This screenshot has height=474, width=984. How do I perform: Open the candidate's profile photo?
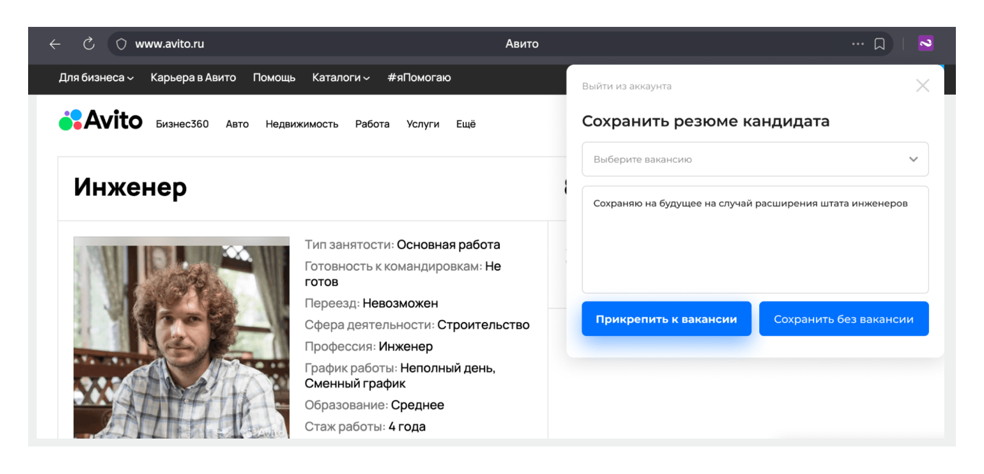(182, 337)
